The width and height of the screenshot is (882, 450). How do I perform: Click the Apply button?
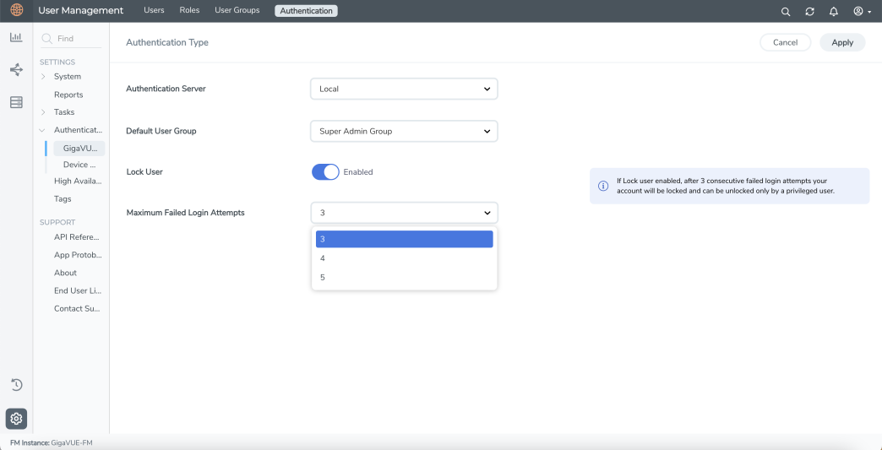click(x=842, y=43)
